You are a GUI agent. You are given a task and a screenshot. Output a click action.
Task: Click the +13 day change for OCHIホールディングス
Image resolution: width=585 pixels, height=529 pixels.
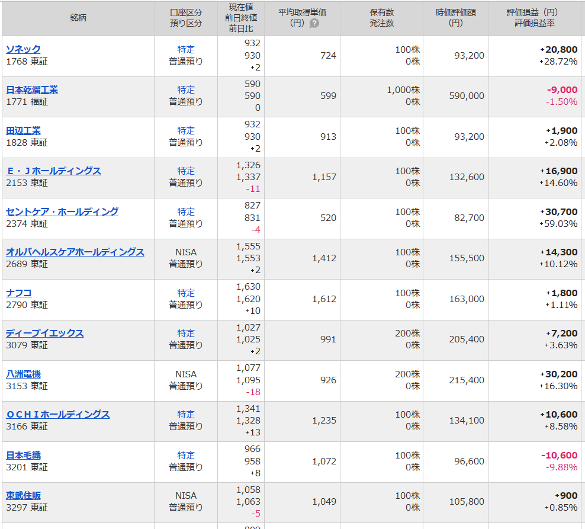[x=253, y=432]
